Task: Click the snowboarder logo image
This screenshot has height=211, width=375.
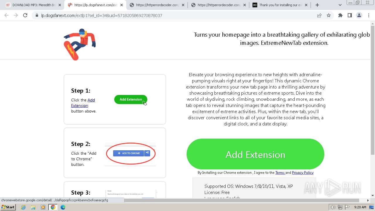Action: coord(79,45)
